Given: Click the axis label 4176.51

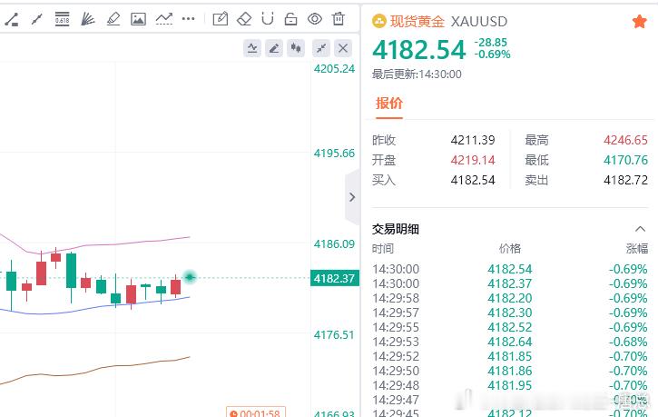Looking at the screenshot, I should tap(335, 334).
